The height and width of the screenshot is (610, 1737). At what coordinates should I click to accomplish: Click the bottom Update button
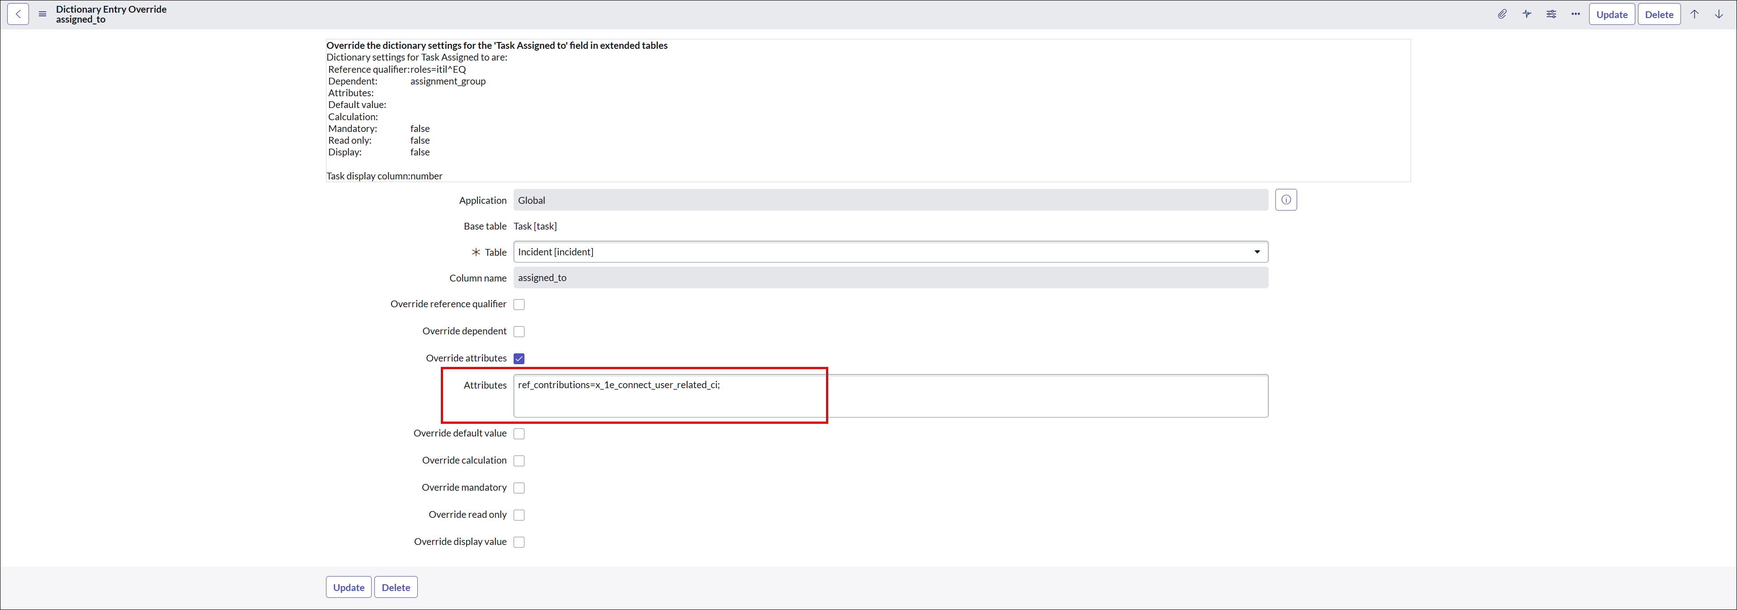tap(349, 587)
